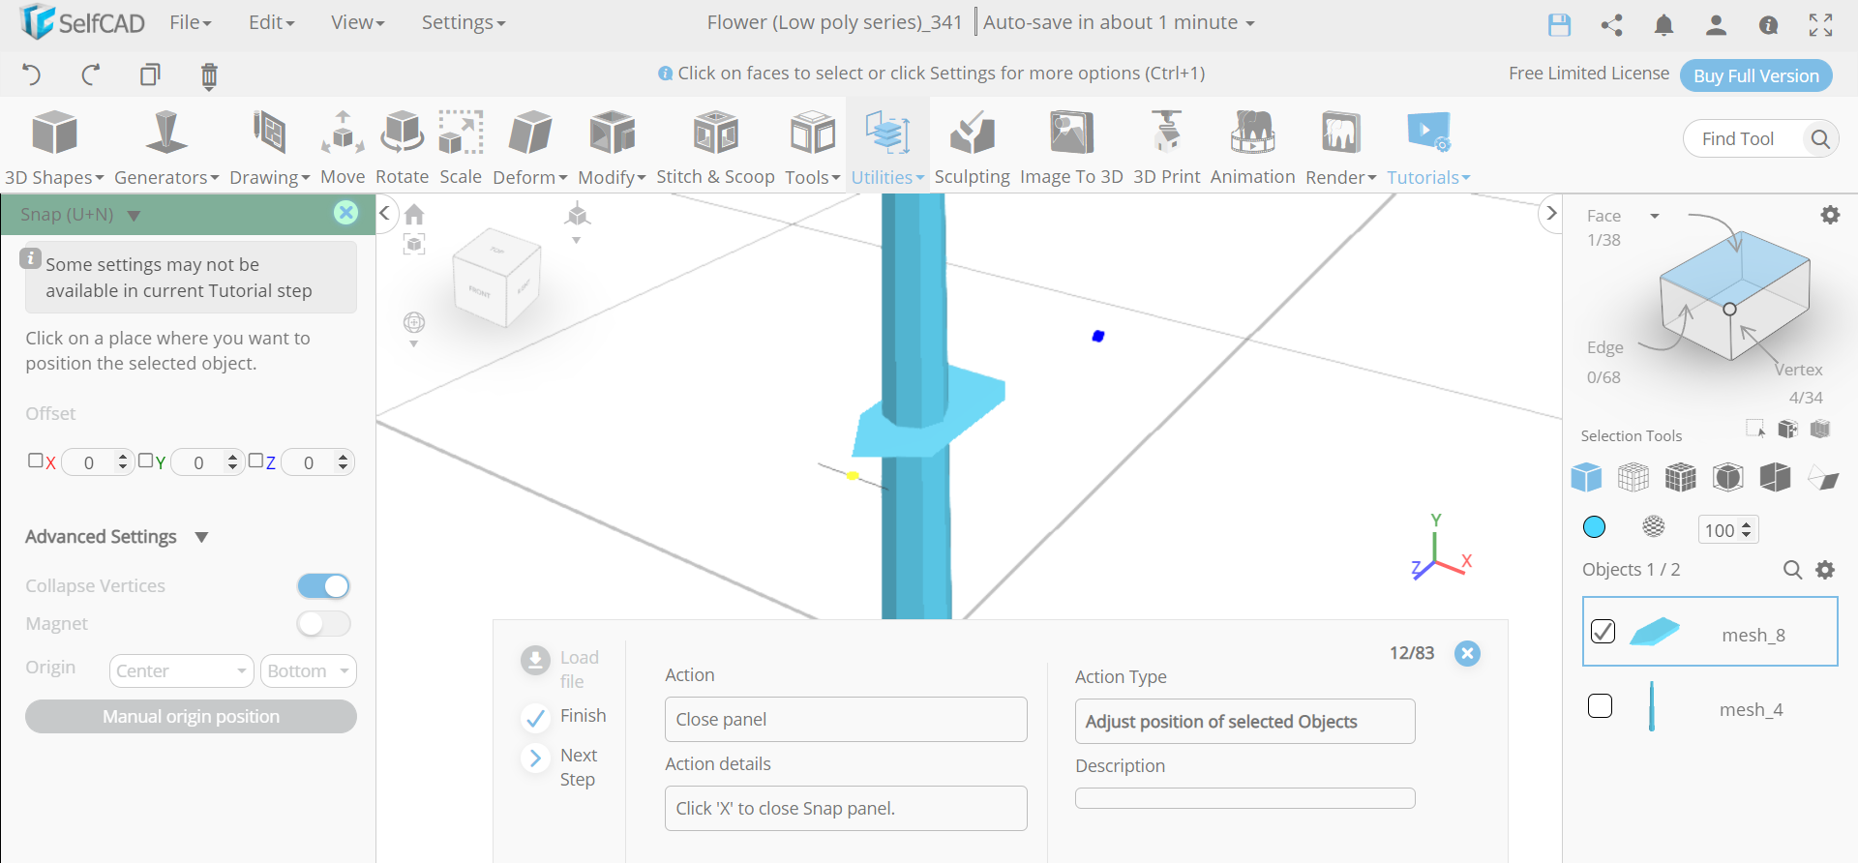This screenshot has width=1858, height=863.
Task: Open the Origin Bottom dropdown
Action: (x=309, y=670)
